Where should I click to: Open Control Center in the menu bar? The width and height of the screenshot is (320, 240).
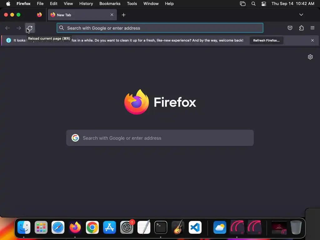point(264,4)
